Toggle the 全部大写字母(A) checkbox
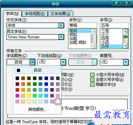133x125 pixels. click(x=92, y=80)
